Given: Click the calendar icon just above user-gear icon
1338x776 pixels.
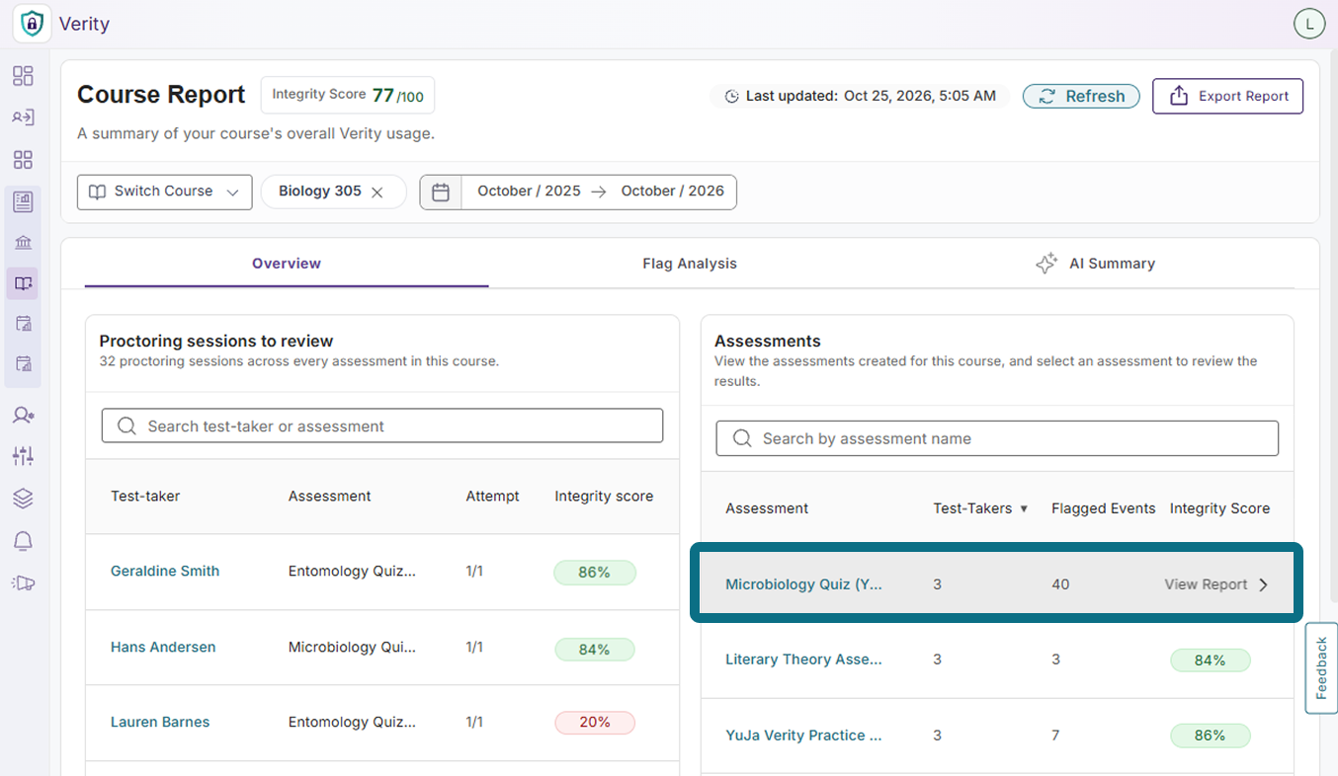Looking at the screenshot, I should [23, 364].
